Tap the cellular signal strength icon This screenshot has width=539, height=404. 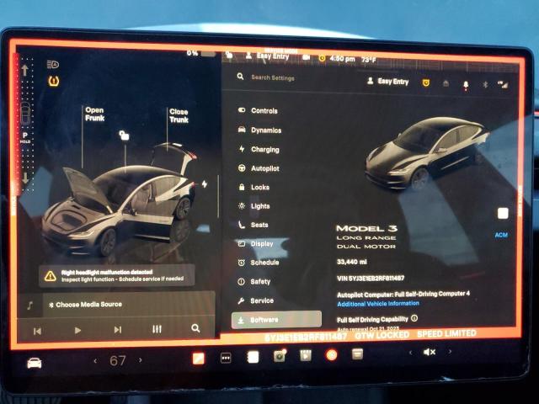pyautogui.click(x=503, y=84)
